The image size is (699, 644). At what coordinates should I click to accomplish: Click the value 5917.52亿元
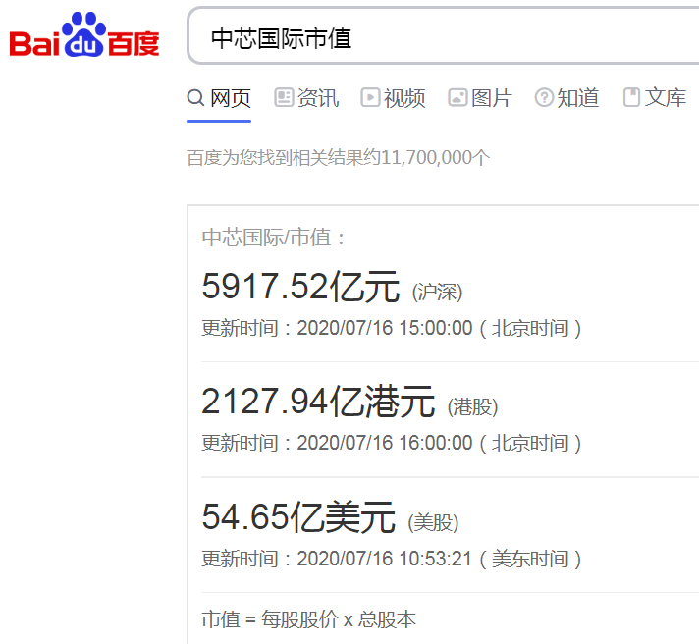click(301, 287)
